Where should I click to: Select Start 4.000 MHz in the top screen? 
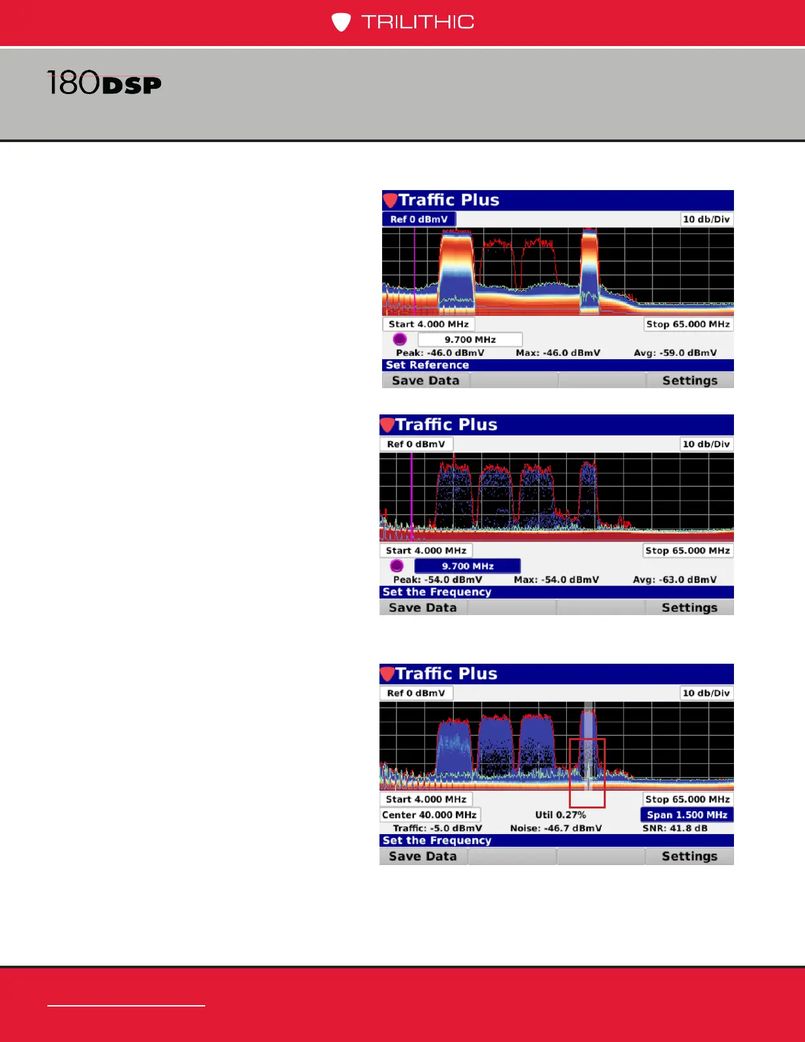429,324
